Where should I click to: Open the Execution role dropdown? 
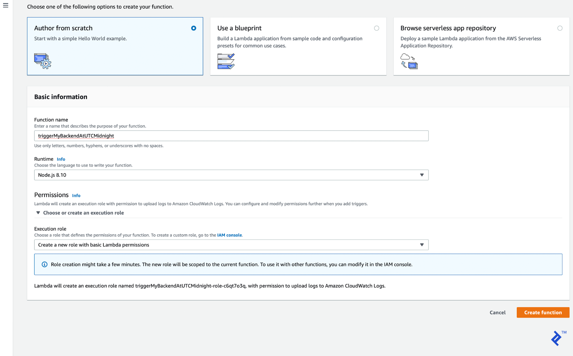click(x=422, y=245)
